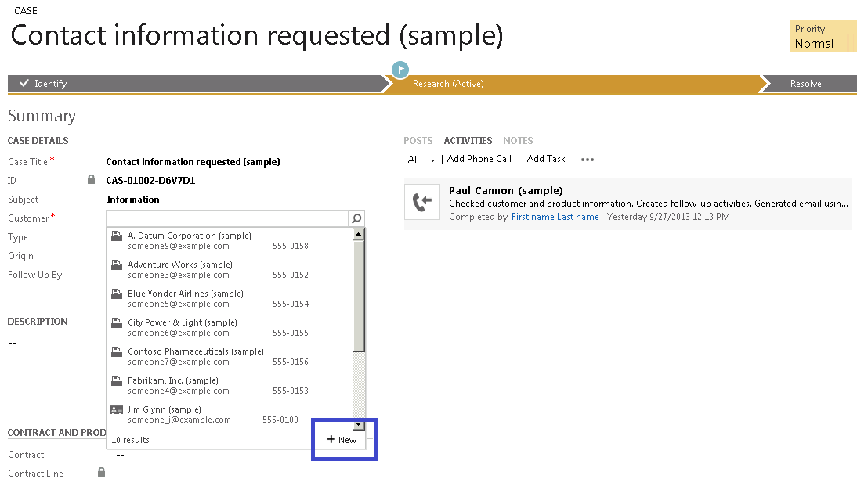Click the New button to create a record
Viewport: 857px width, 490px height.
[x=342, y=439]
